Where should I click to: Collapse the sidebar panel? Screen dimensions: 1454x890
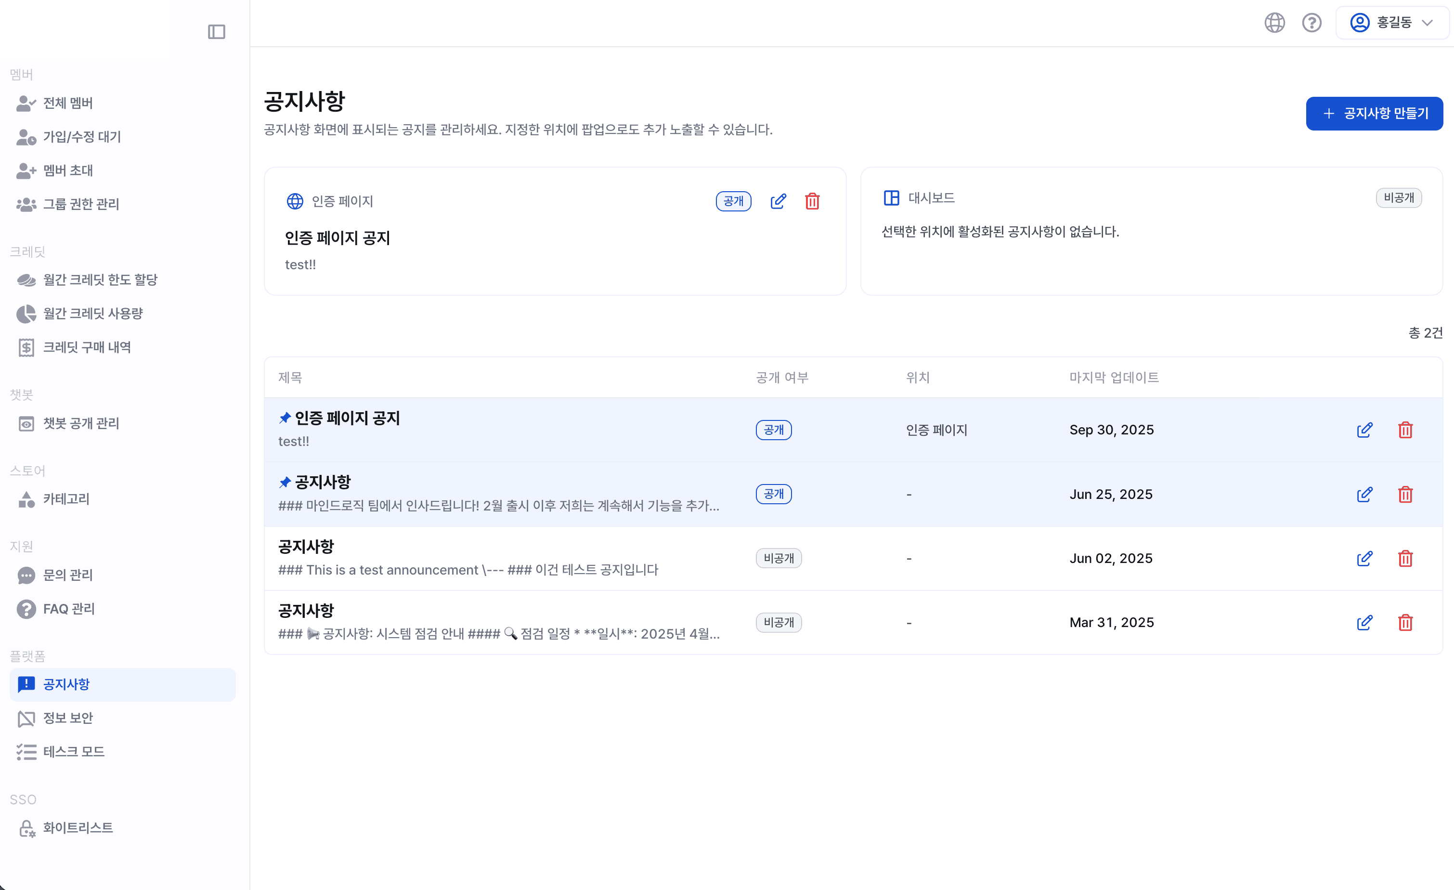pos(217,31)
